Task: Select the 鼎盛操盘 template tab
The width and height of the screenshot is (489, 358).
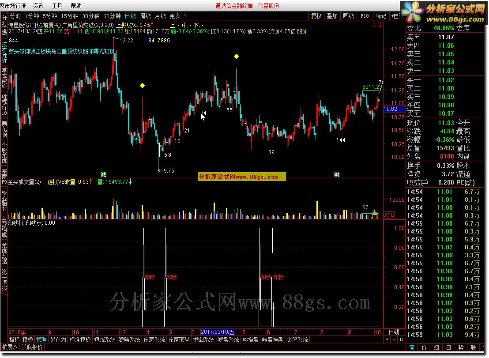Action: (x=272, y=339)
